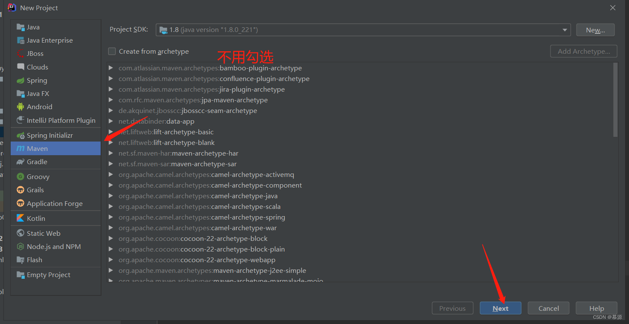Click the Groovy green circle icon
Viewport: 629px width, 324px height.
[20, 177]
